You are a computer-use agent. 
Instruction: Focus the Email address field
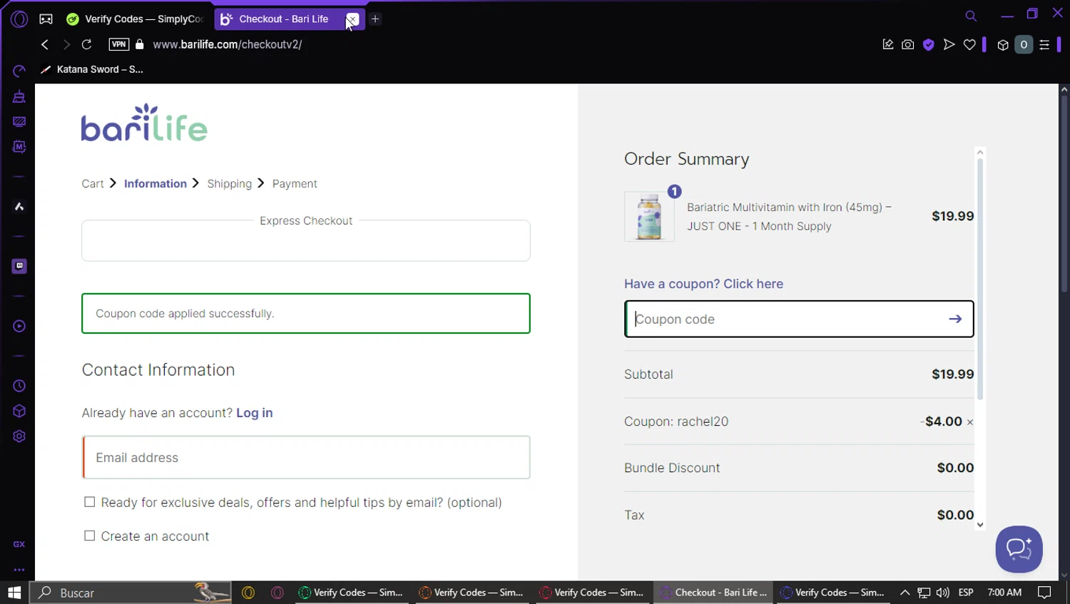pyautogui.click(x=306, y=457)
